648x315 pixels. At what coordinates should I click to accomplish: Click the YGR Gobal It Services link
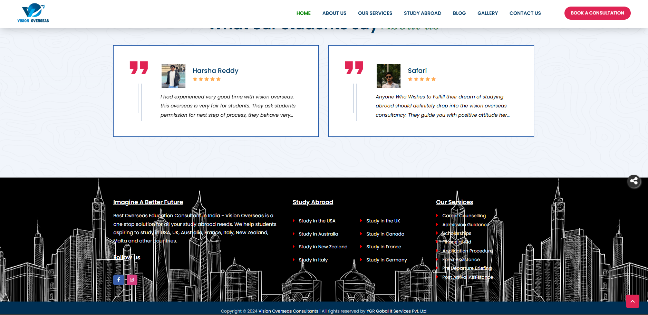396,311
